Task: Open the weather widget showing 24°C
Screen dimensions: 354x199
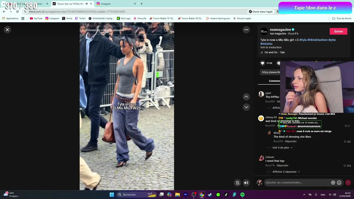Action: (x=11, y=195)
